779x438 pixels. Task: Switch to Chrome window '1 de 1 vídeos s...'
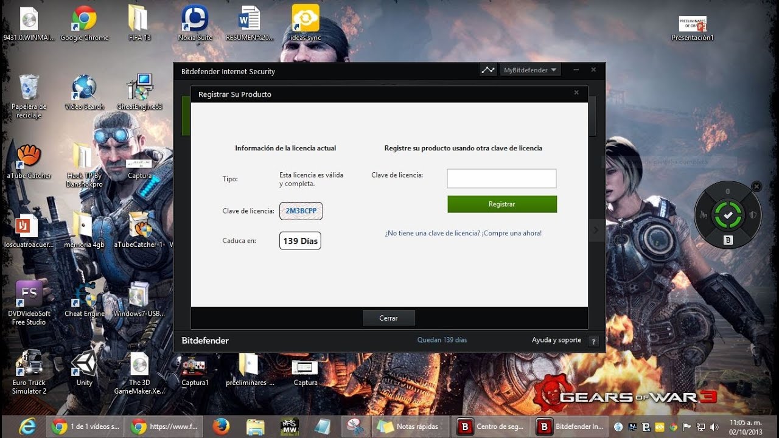(86, 426)
